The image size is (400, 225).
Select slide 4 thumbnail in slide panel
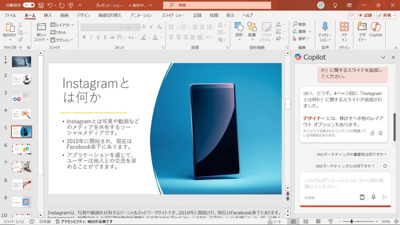[21, 114]
